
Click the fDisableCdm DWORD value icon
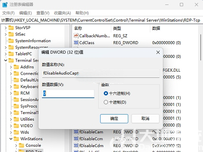(x=76, y=145)
